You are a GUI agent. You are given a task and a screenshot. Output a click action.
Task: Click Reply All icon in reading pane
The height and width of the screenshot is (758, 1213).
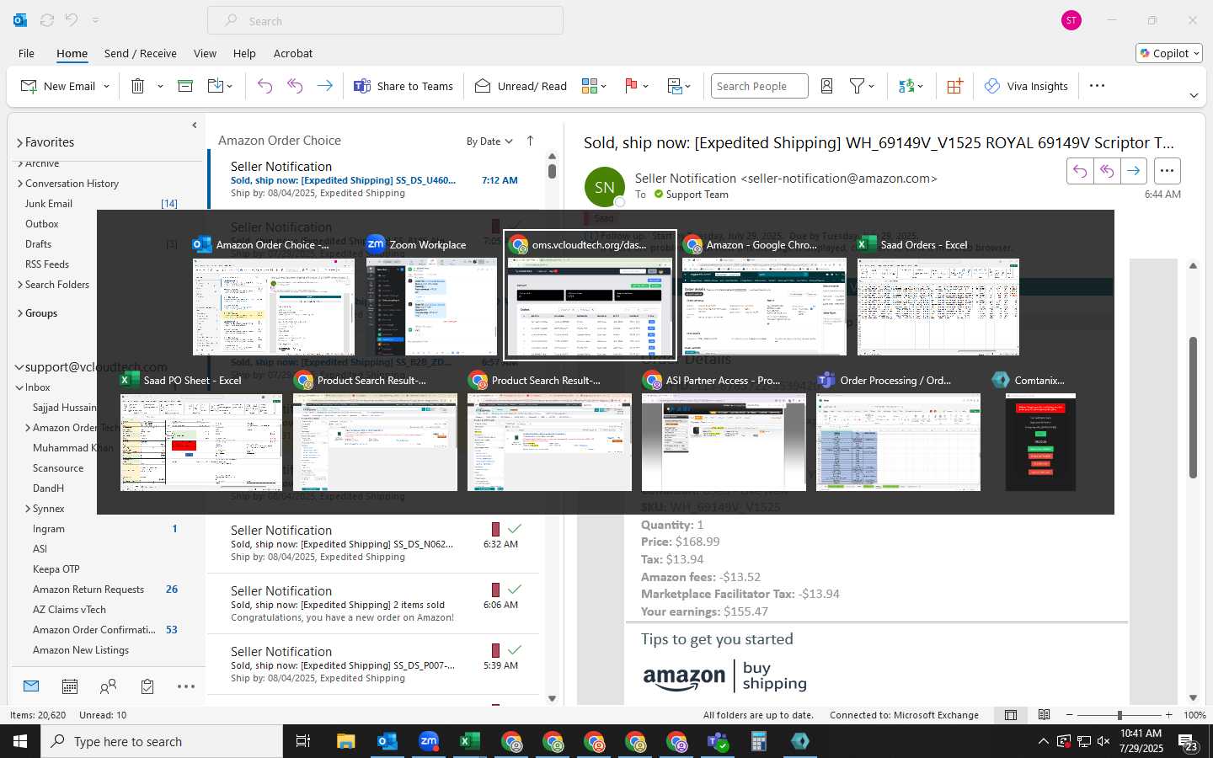pos(1107,171)
